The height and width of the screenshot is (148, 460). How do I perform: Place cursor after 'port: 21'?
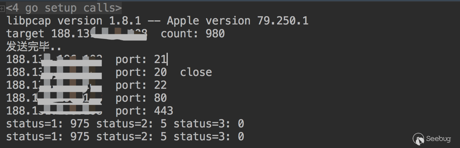pyautogui.click(x=167, y=60)
